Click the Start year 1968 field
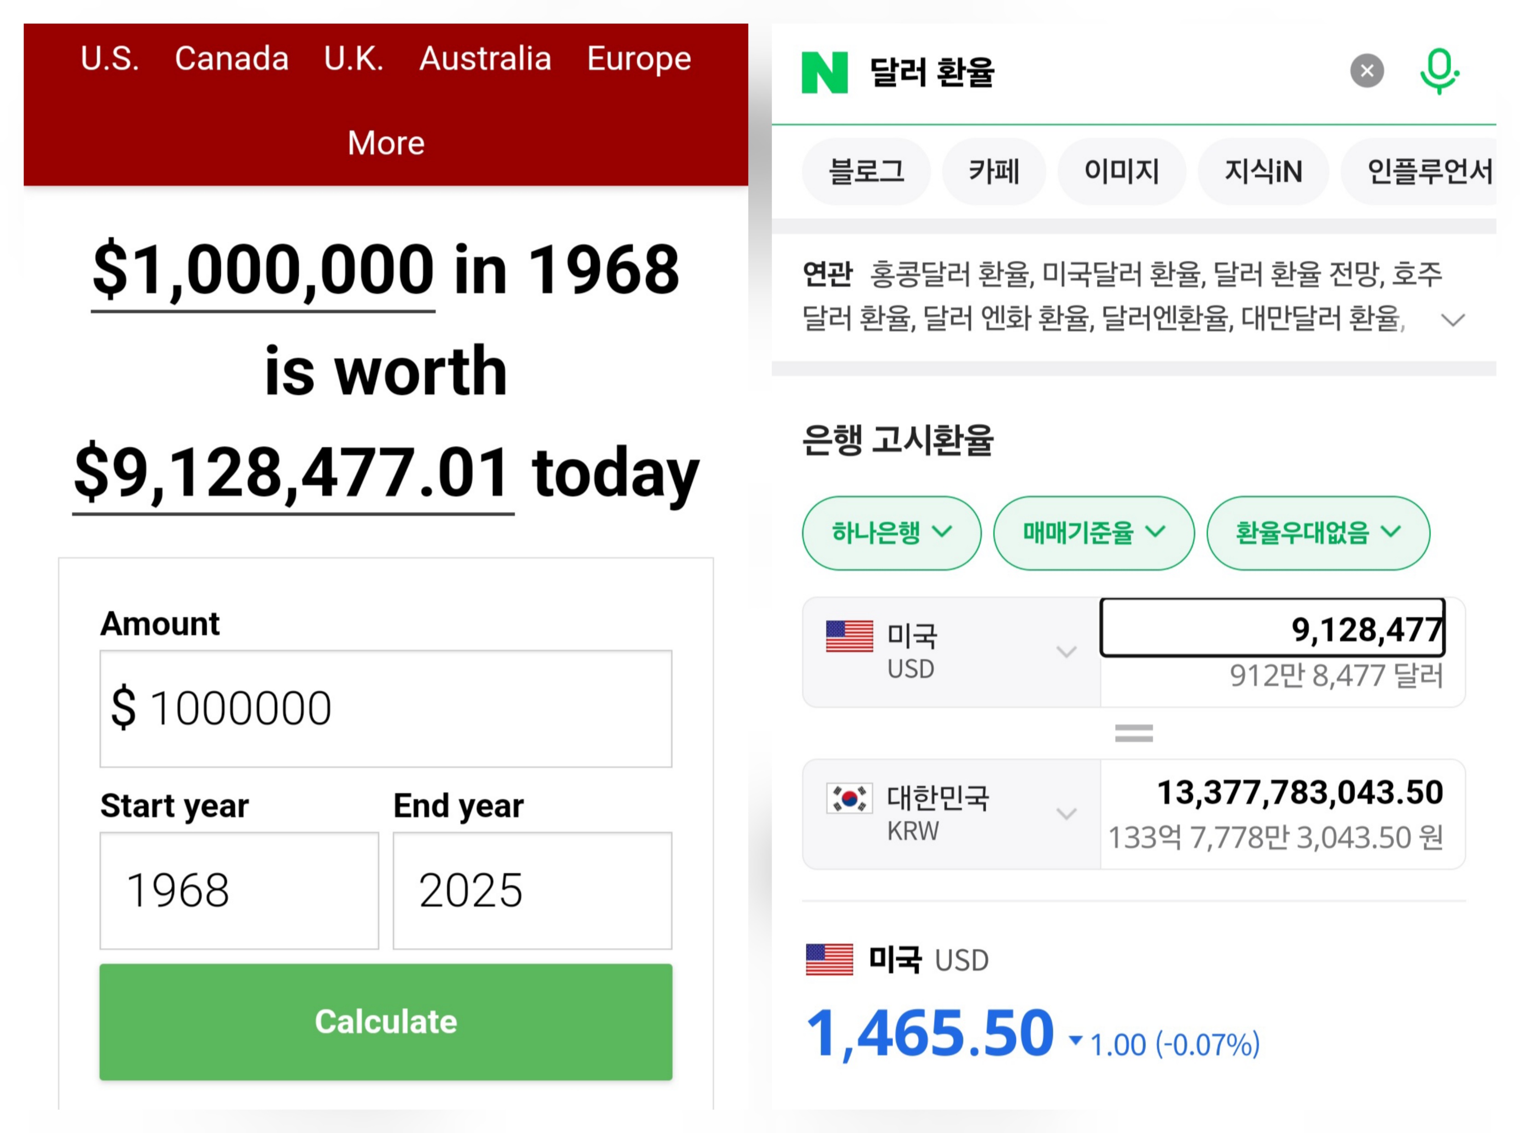The height and width of the screenshot is (1133, 1520). click(239, 890)
